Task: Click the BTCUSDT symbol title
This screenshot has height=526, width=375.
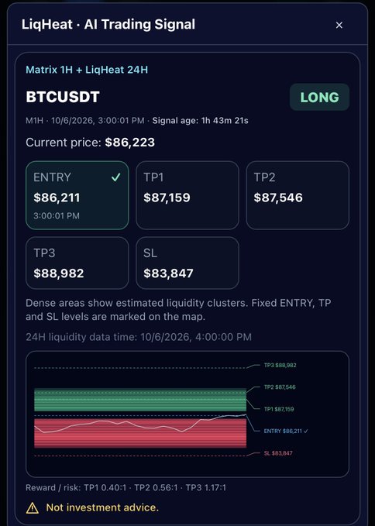Action: pos(63,98)
